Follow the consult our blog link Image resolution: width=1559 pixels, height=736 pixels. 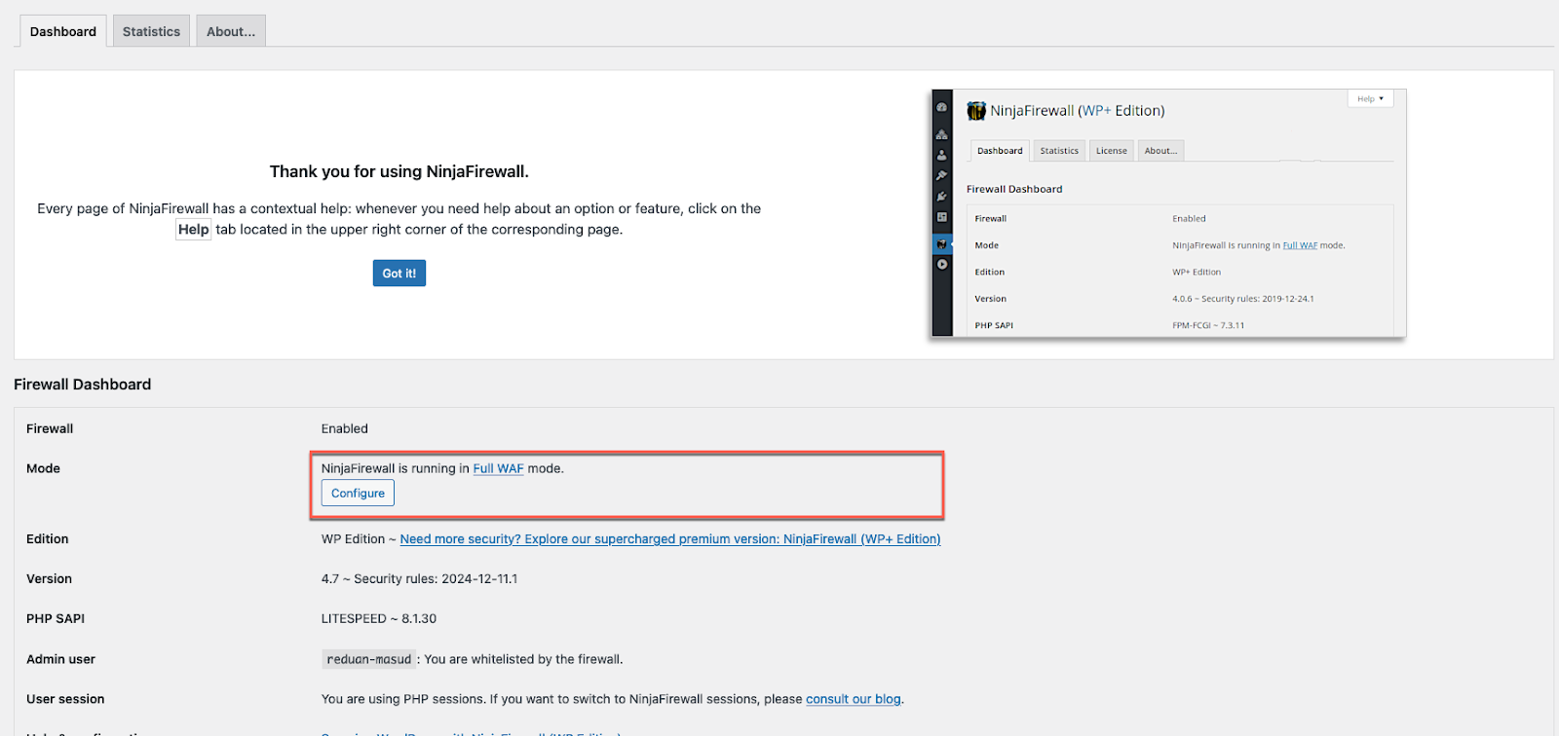click(853, 699)
